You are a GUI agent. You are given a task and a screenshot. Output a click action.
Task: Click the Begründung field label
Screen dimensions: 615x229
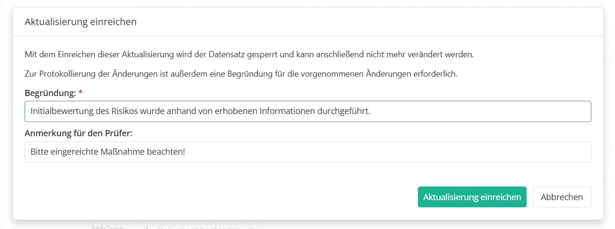click(50, 93)
